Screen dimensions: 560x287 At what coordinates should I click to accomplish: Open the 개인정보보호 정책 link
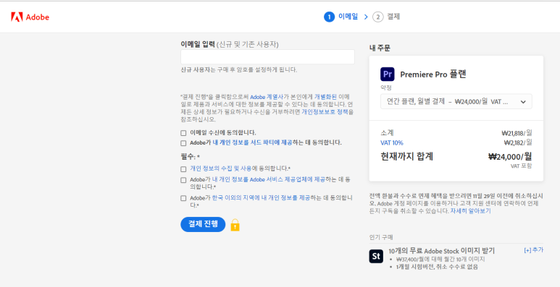tap(325, 111)
